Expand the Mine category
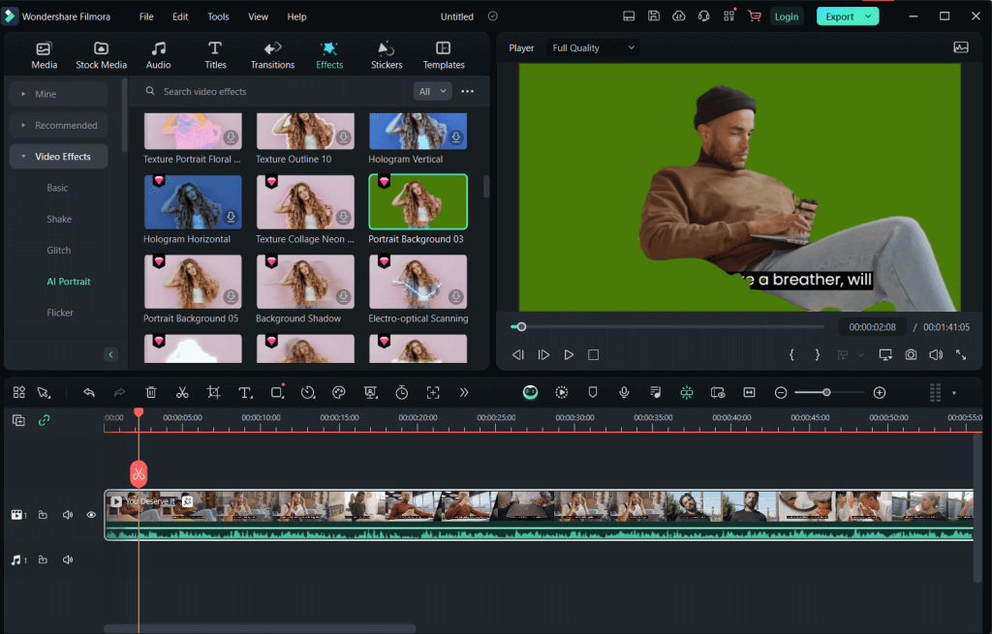The width and height of the screenshot is (992, 634). coord(59,94)
